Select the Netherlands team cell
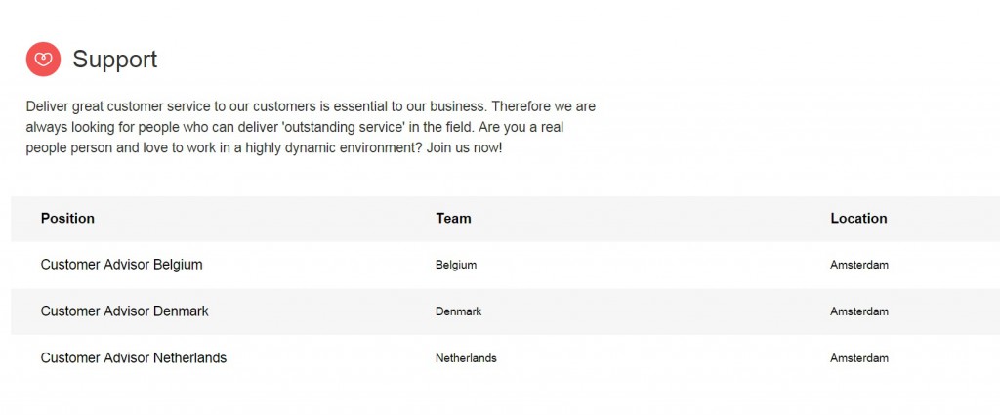This screenshot has width=1000, height=415. click(466, 358)
